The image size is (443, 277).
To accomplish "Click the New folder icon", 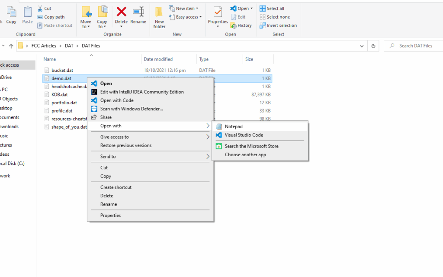I will [x=159, y=12].
